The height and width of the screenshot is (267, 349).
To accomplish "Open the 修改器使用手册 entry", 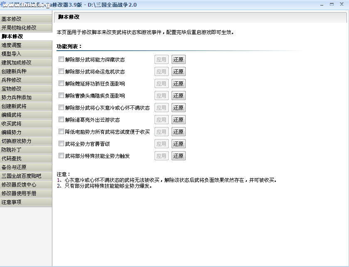I will coord(26,193).
